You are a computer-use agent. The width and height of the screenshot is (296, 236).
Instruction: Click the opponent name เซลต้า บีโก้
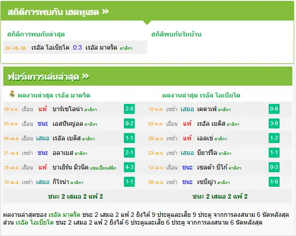[x=212, y=167]
